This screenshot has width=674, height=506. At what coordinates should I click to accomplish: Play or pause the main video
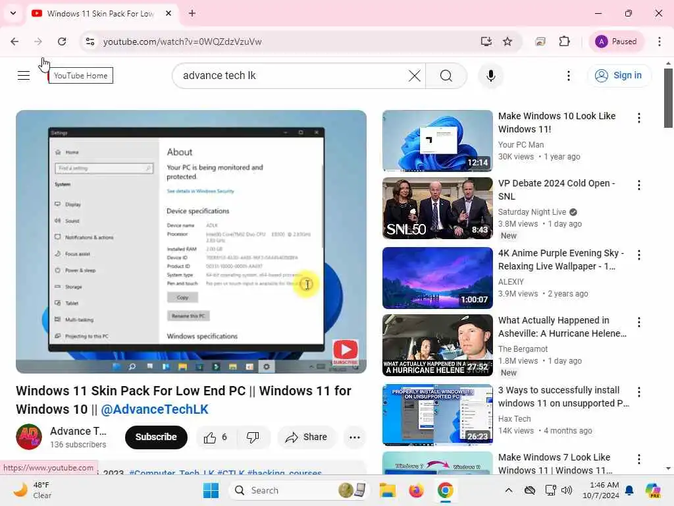point(191,242)
